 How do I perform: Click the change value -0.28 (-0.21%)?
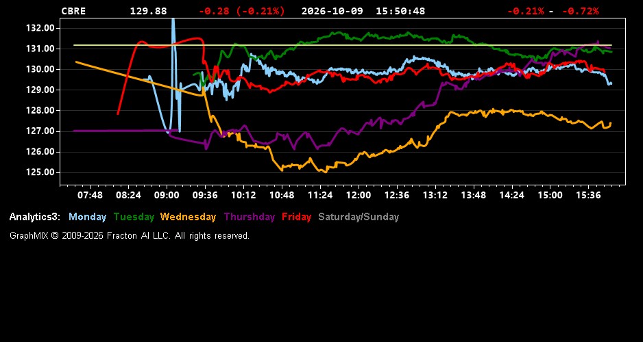(241, 11)
